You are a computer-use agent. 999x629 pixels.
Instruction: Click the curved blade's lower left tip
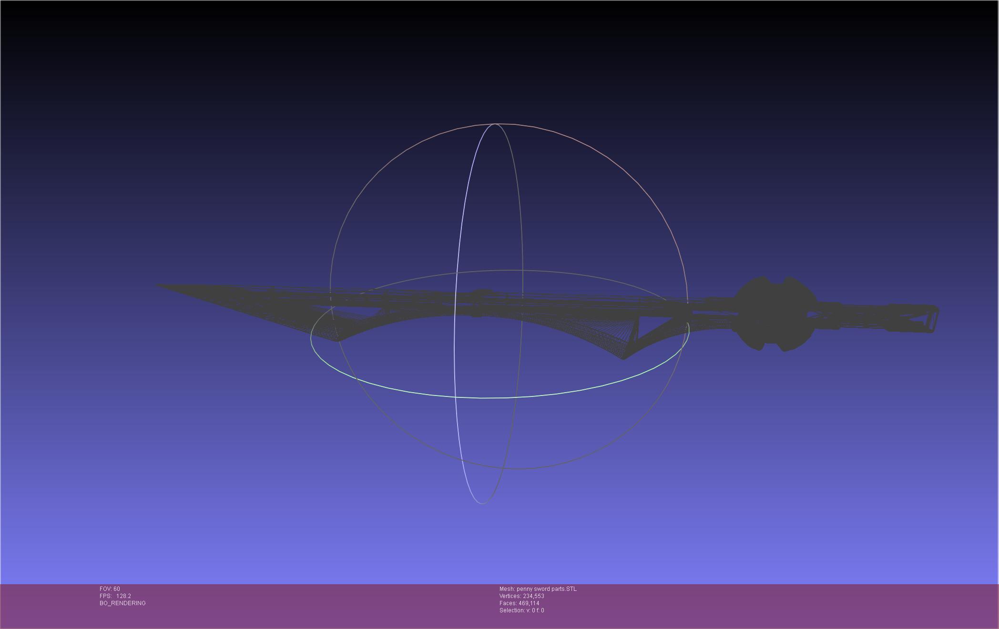coord(337,340)
